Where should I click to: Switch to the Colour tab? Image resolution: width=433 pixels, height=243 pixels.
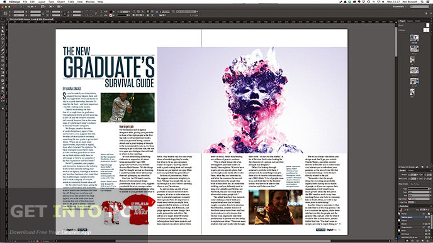click(410, 171)
